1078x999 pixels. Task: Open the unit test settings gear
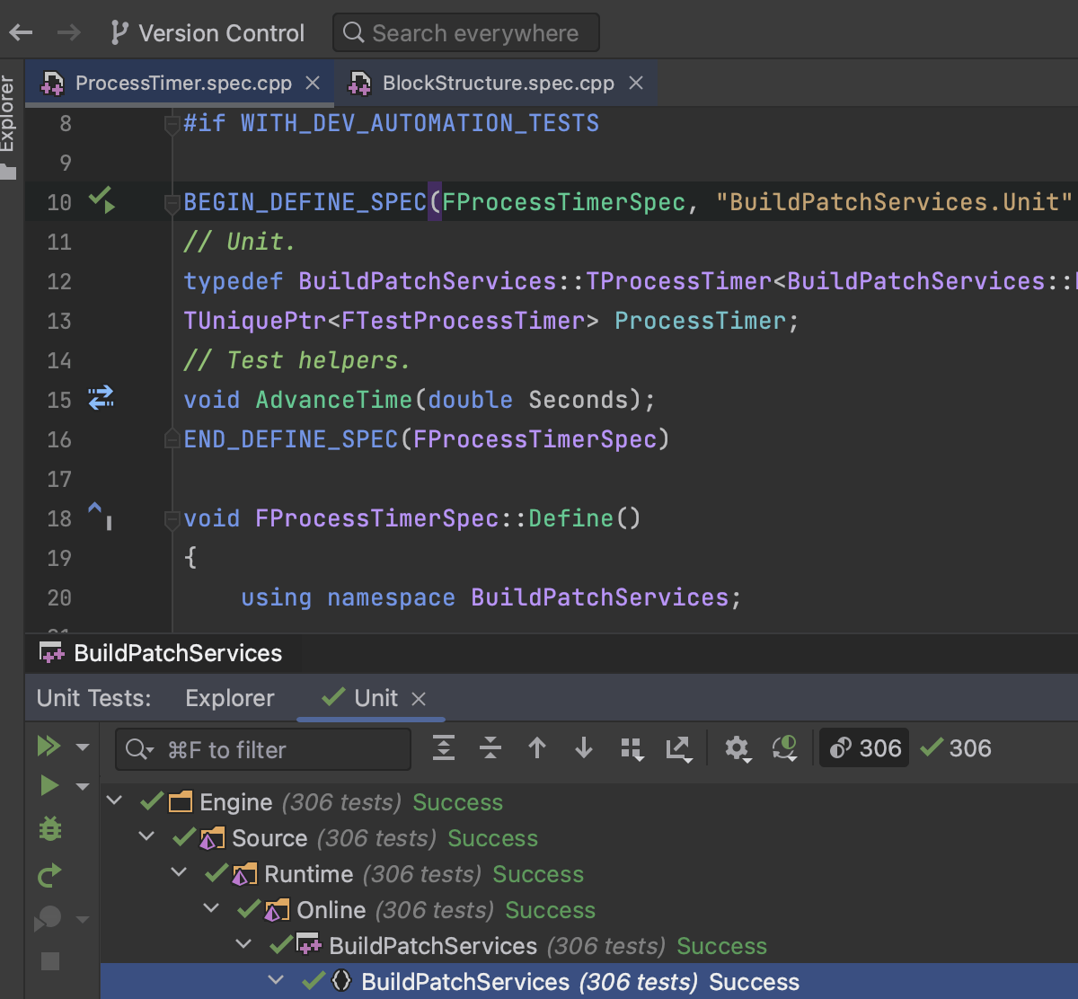tap(738, 748)
